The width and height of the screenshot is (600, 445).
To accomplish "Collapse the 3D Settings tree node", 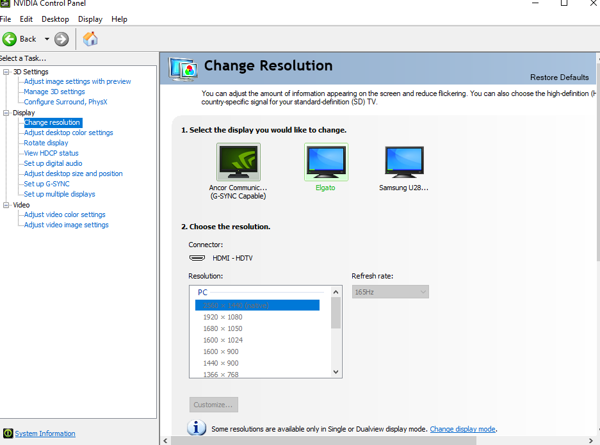I will click(6, 72).
